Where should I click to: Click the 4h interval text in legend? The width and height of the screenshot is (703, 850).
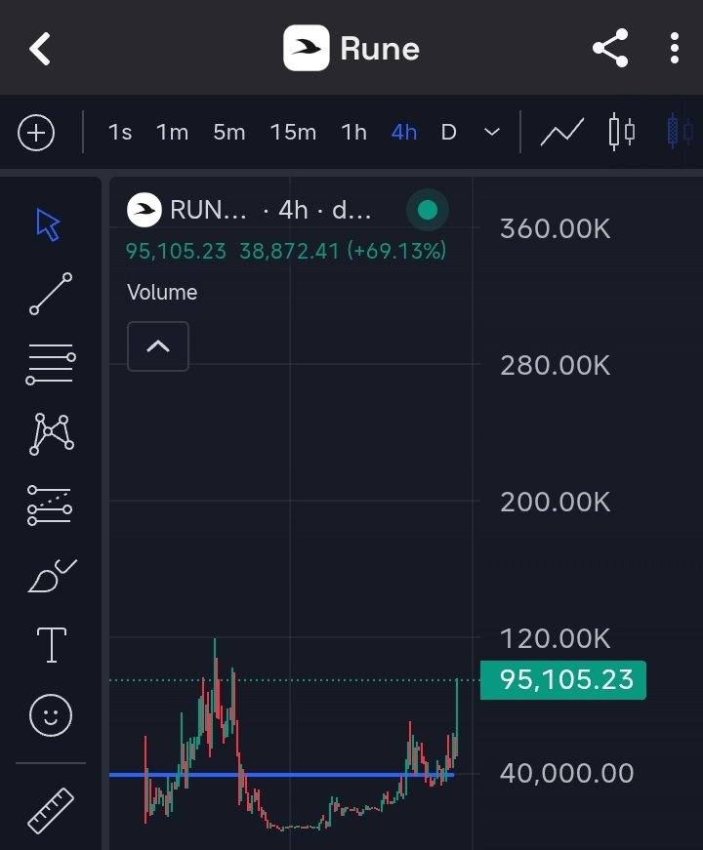(x=293, y=210)
